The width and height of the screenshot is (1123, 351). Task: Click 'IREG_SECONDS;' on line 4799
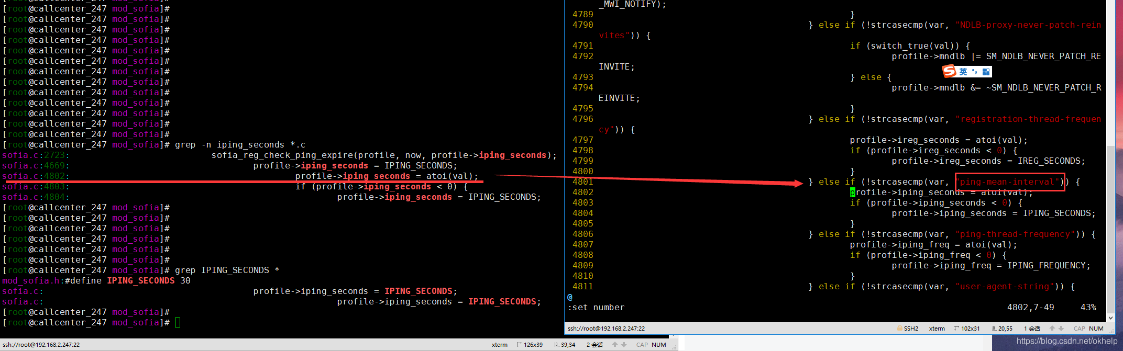point(1052,161)
